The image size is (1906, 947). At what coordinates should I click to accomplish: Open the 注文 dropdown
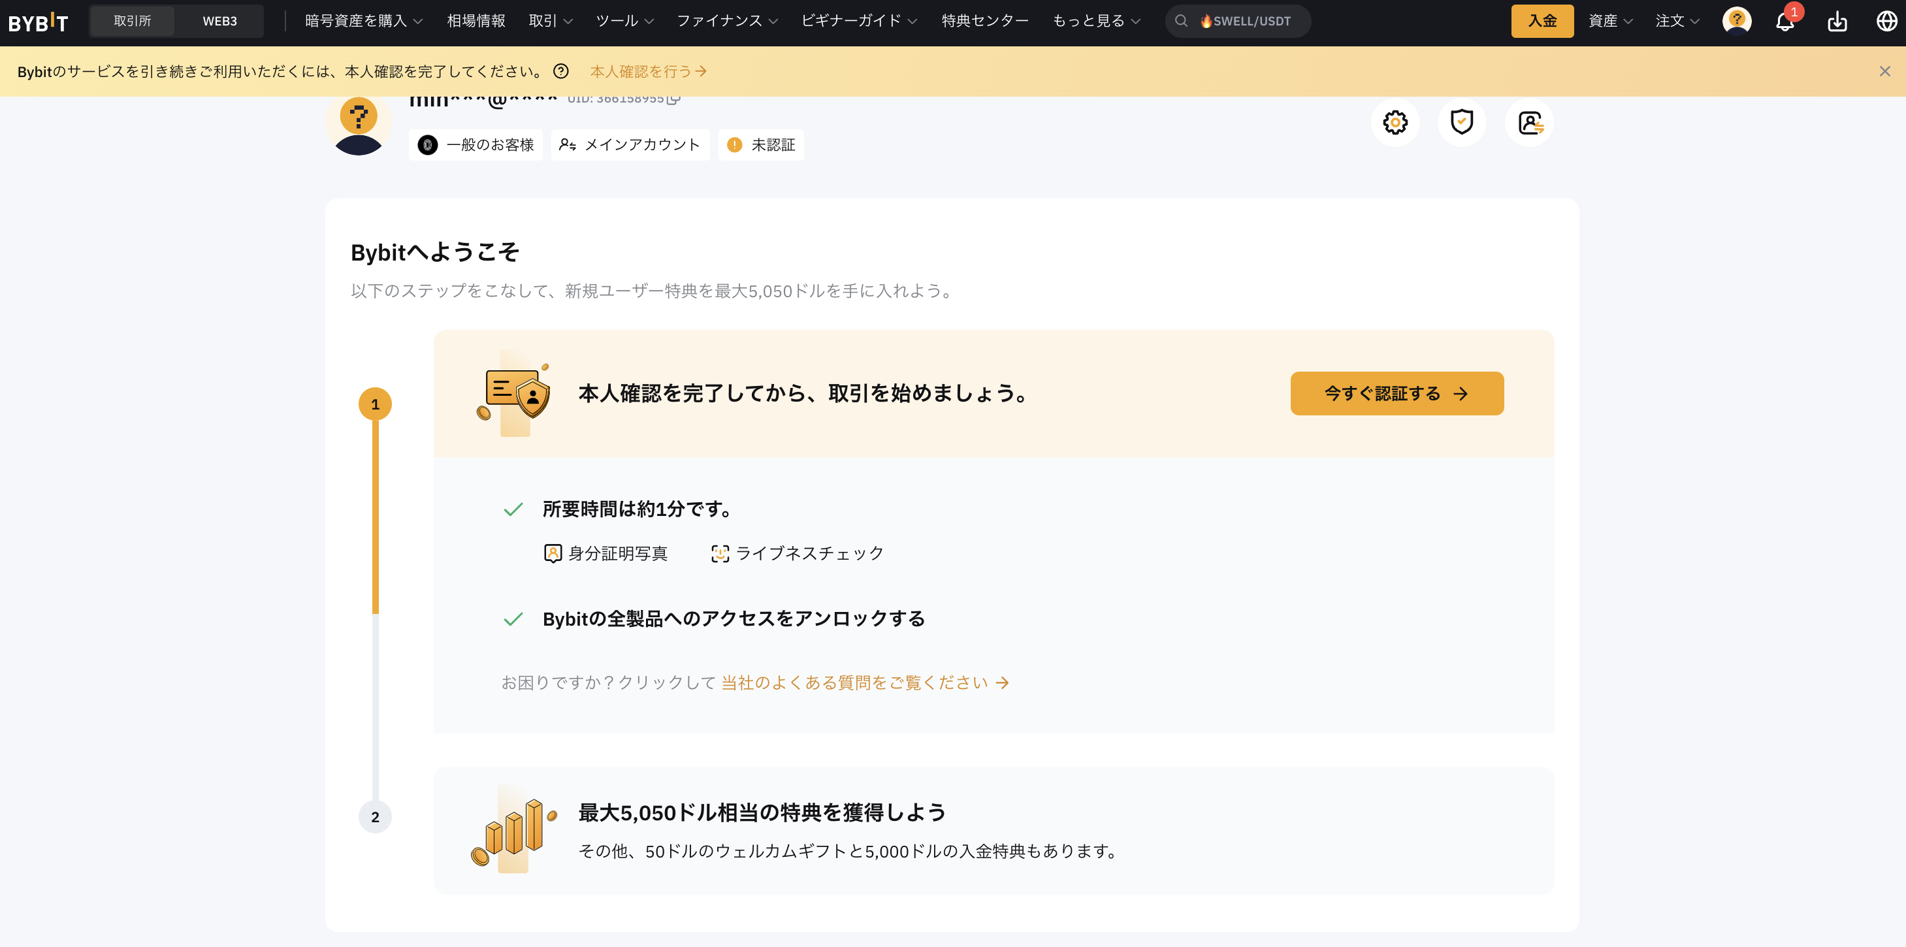coord(1677,22)
